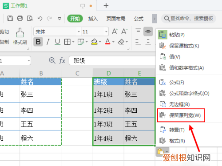The width and height of the screenshot is (222, 166).
Task: Select column header D
Action: [108, 73]
